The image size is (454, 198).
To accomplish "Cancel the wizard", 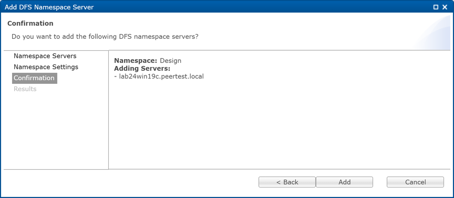I will (415, 182).
